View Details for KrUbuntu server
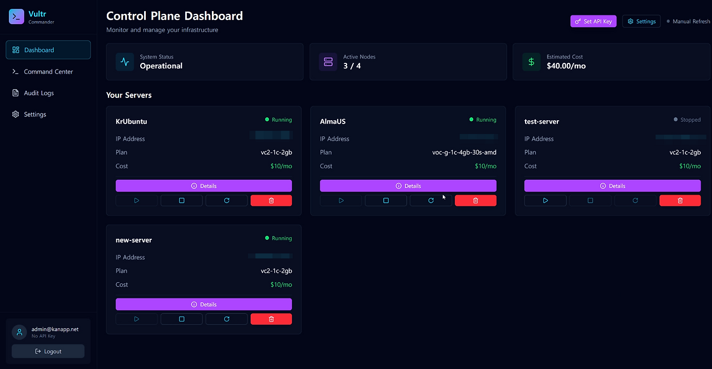 [x=204, y=186]
